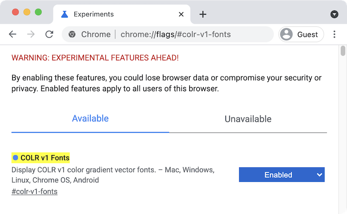Image resolution: width=347 pixels, height=214 pixels.
Task: Go back using the back arrow
Action: click(x=12, y=34)
